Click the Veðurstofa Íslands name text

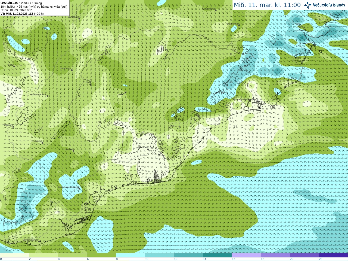click(329, 5)
